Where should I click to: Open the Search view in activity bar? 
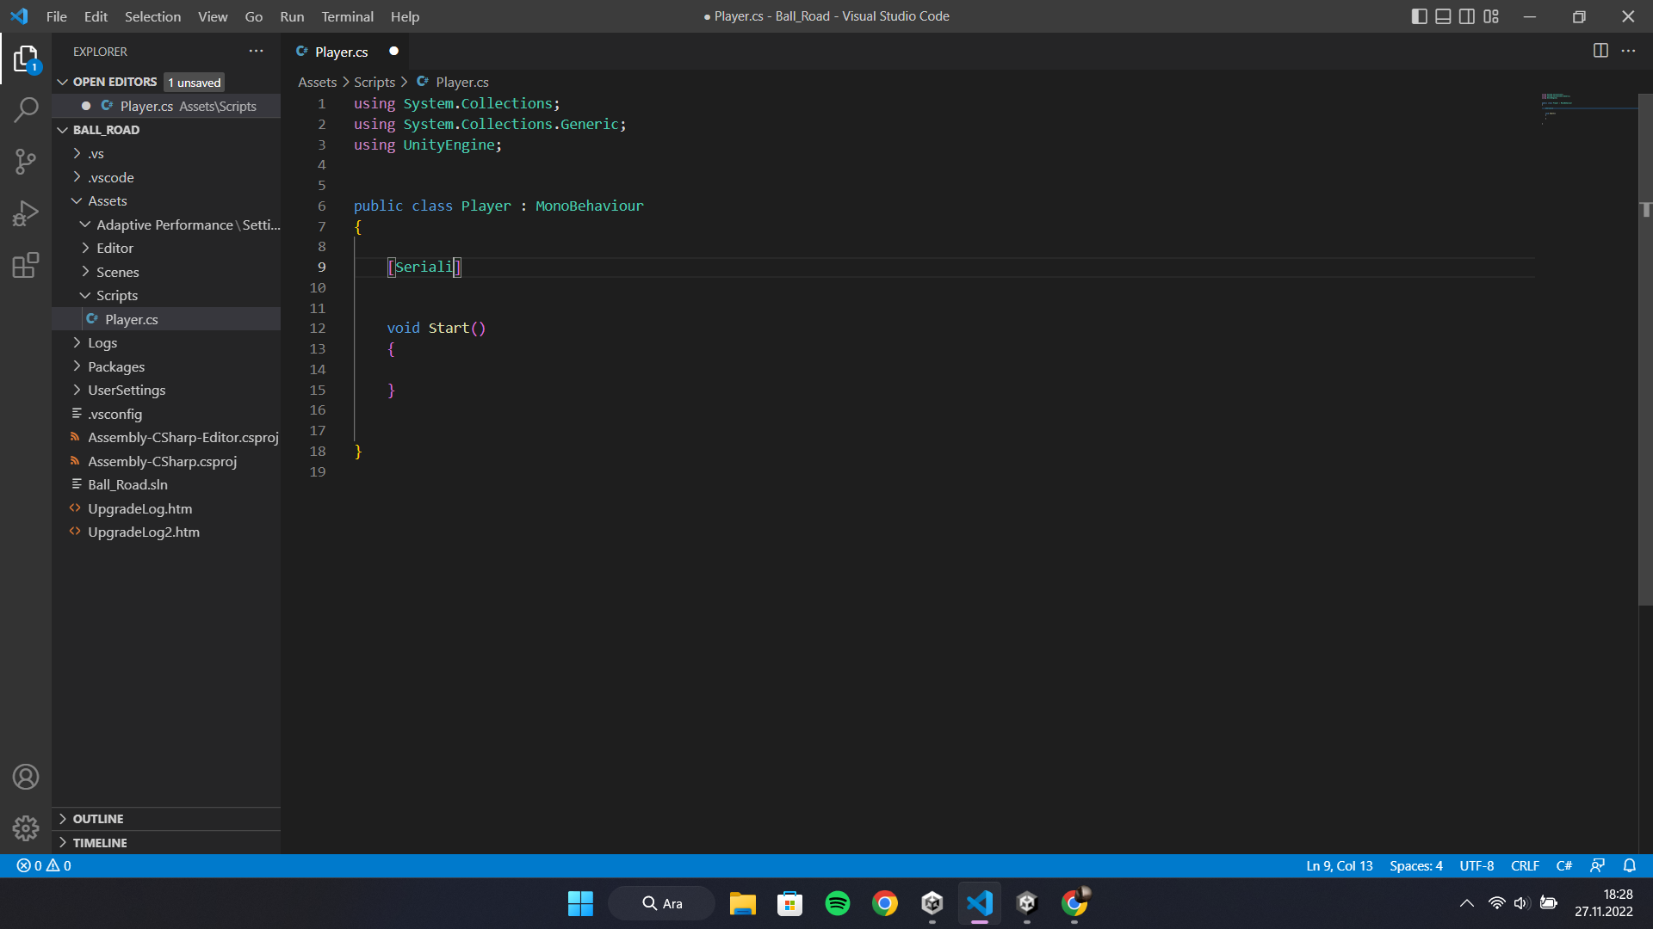point(26,109)
